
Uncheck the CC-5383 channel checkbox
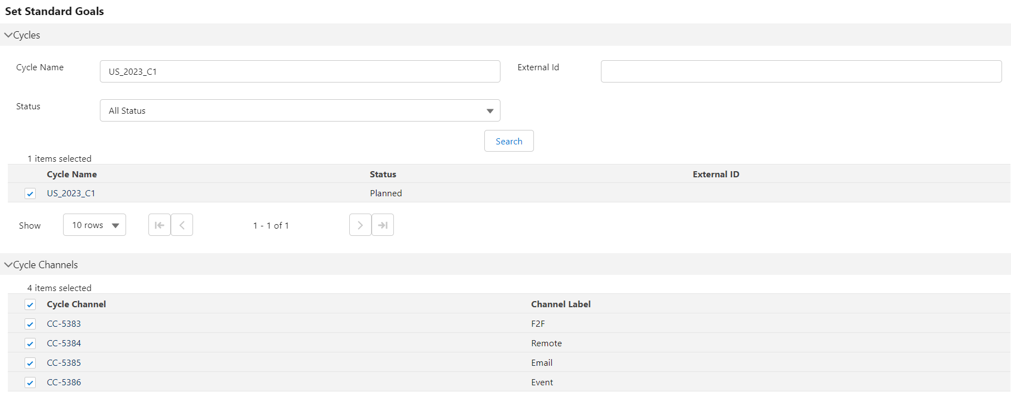coord(30,324)
